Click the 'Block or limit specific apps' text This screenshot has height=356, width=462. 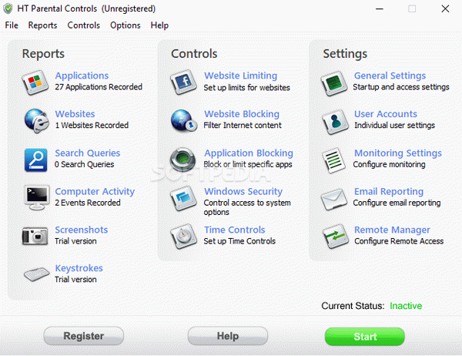pyautogui.click(x=248, y=165)
